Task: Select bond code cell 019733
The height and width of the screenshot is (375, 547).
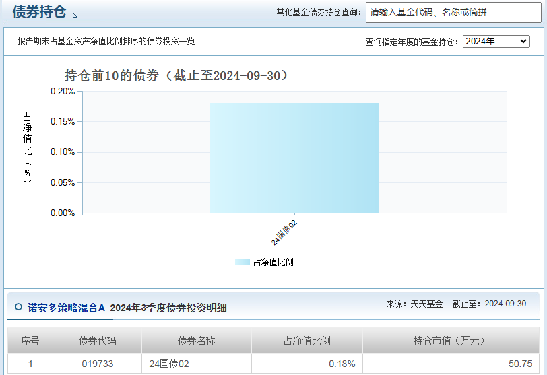Action: point(97,364)
